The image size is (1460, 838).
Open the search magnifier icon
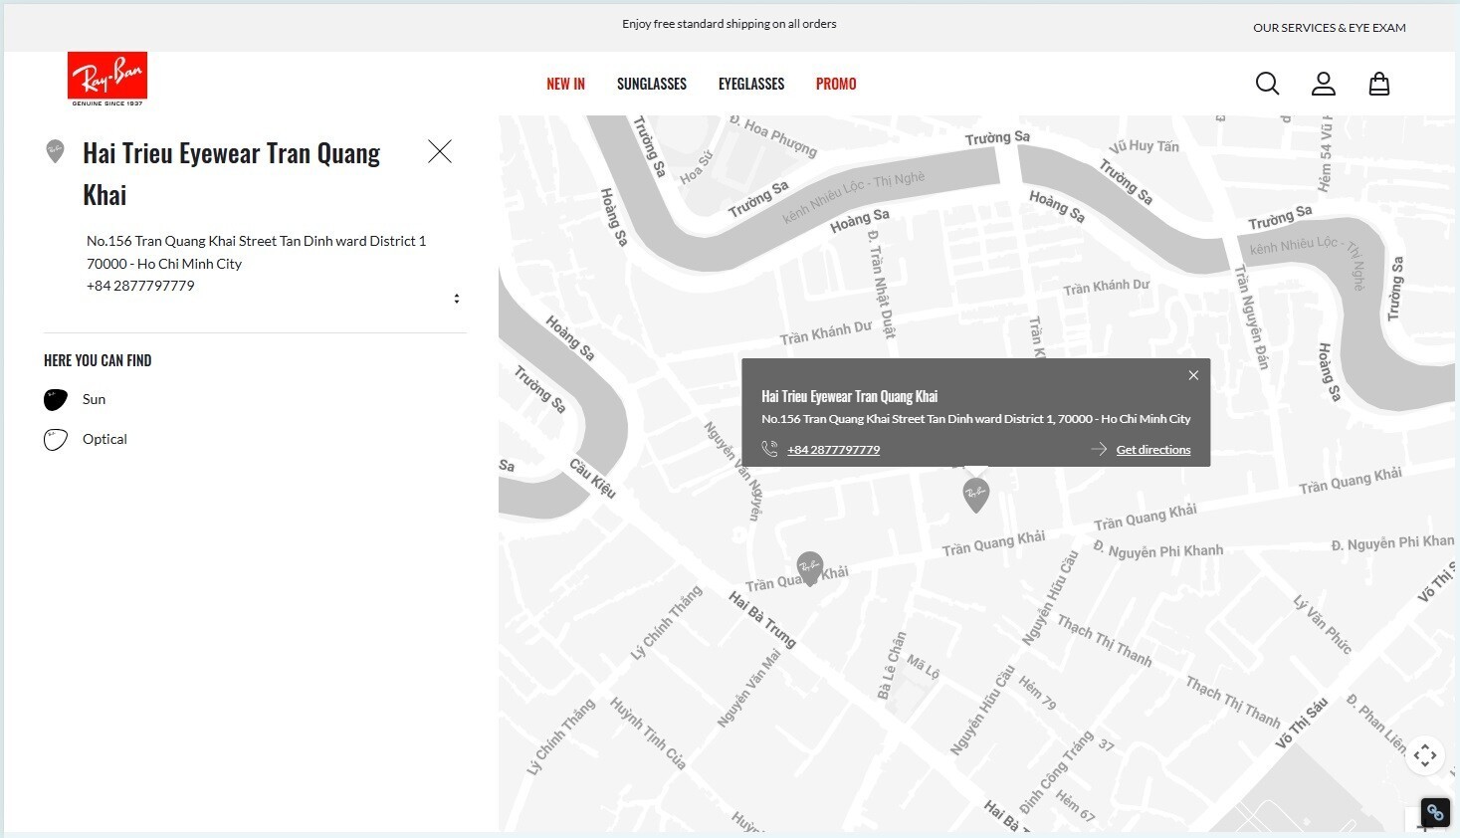pyautogui.click(x=1267, y=84)
